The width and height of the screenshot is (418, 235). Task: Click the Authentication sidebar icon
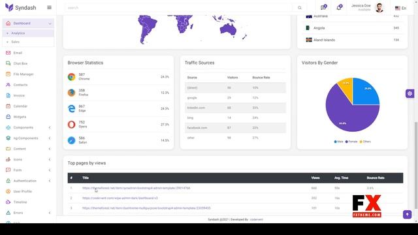click(x=8, y=181)
